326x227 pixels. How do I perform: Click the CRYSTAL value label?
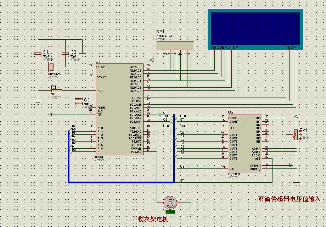coord(54,74)
